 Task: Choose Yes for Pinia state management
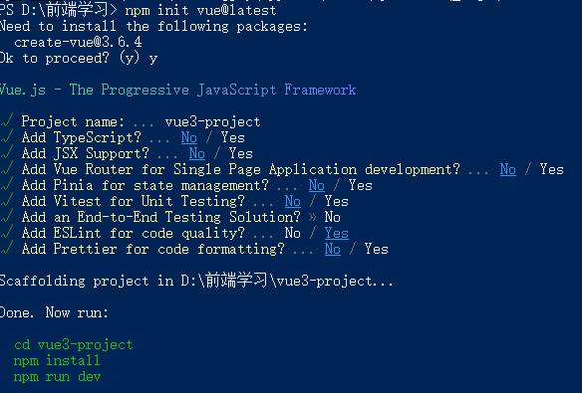tap(360, 185)
